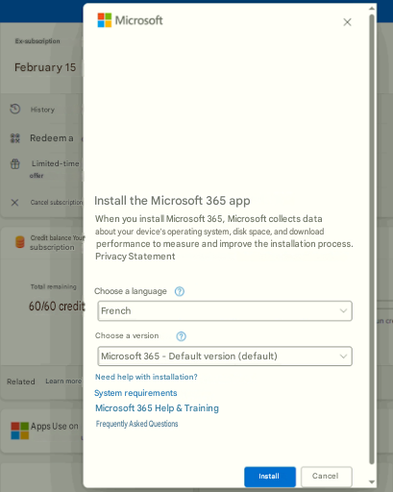Open Need help with installation link
The width and height of the screenshot is (393, 492).
click(146, 377)
